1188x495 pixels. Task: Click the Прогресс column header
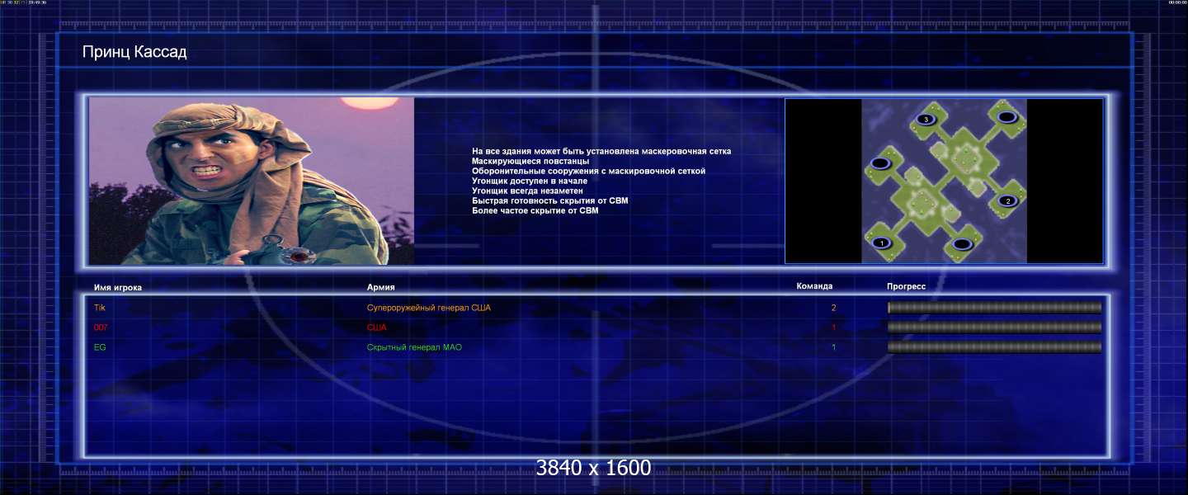(906, 286)
